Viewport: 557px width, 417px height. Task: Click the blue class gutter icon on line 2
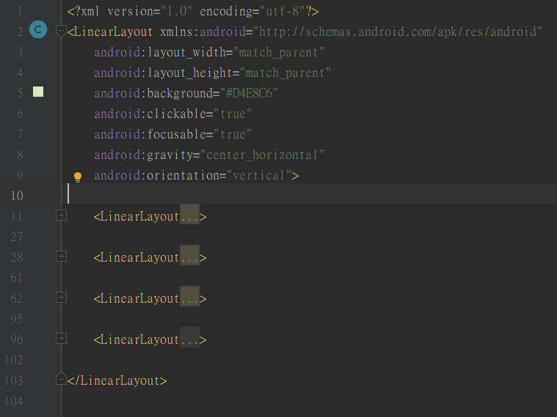38,29
